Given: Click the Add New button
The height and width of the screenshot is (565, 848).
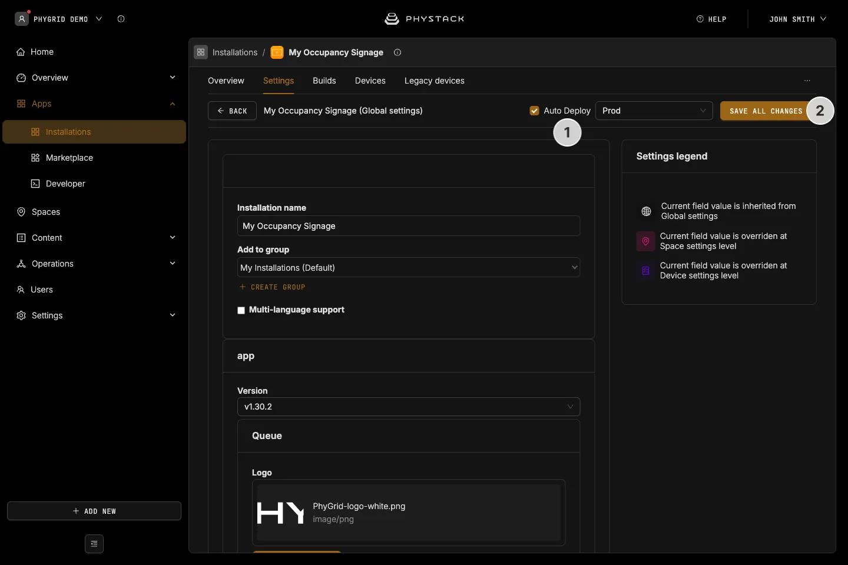Looking at the screenshot, I should (94, 511).
